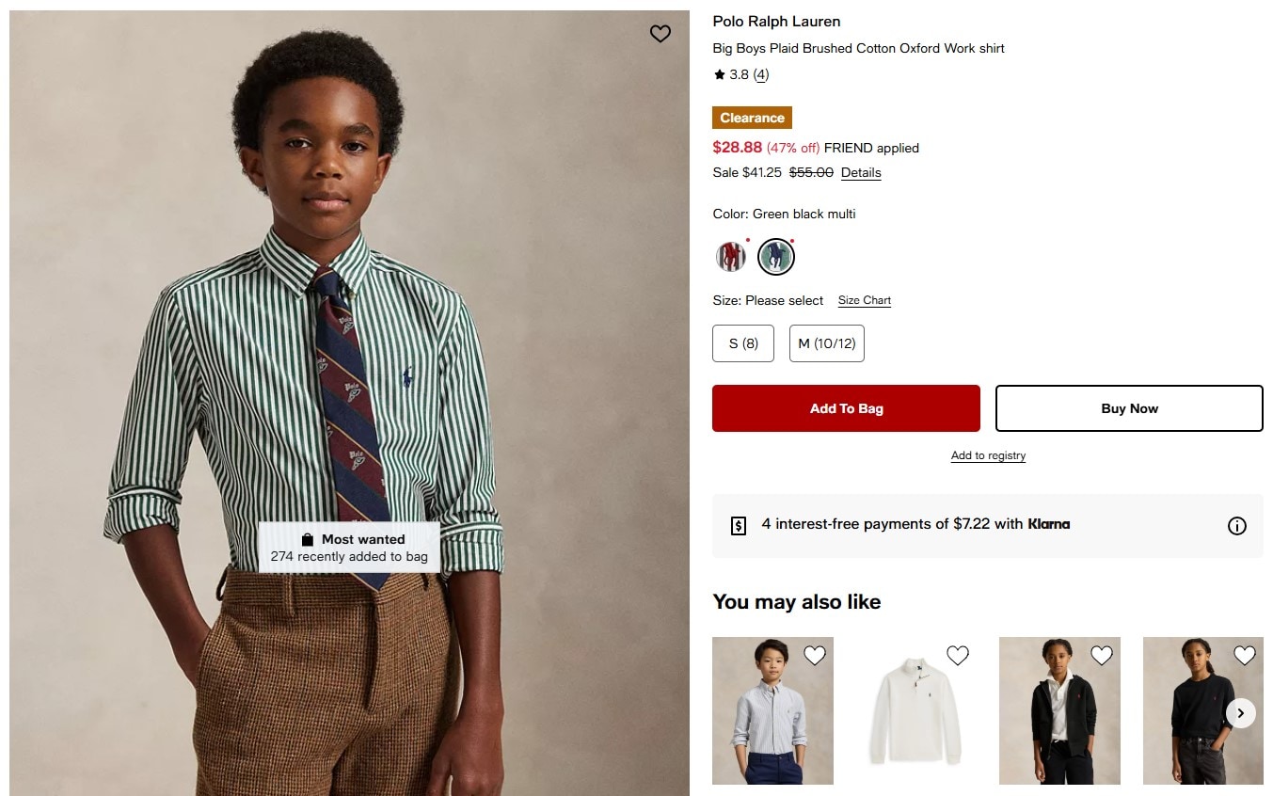Heart the black hoodie recommendation
Screen dimensions: 1273x796
1101,655
